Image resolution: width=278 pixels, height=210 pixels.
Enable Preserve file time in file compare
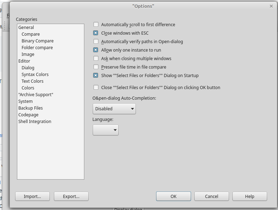[96, 67]
